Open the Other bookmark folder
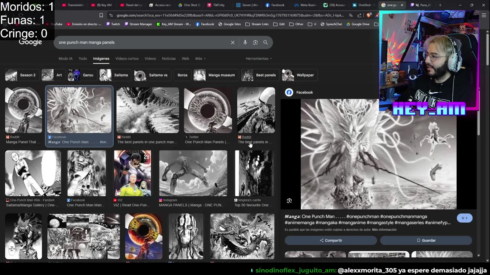 click(x=296, y=24)
